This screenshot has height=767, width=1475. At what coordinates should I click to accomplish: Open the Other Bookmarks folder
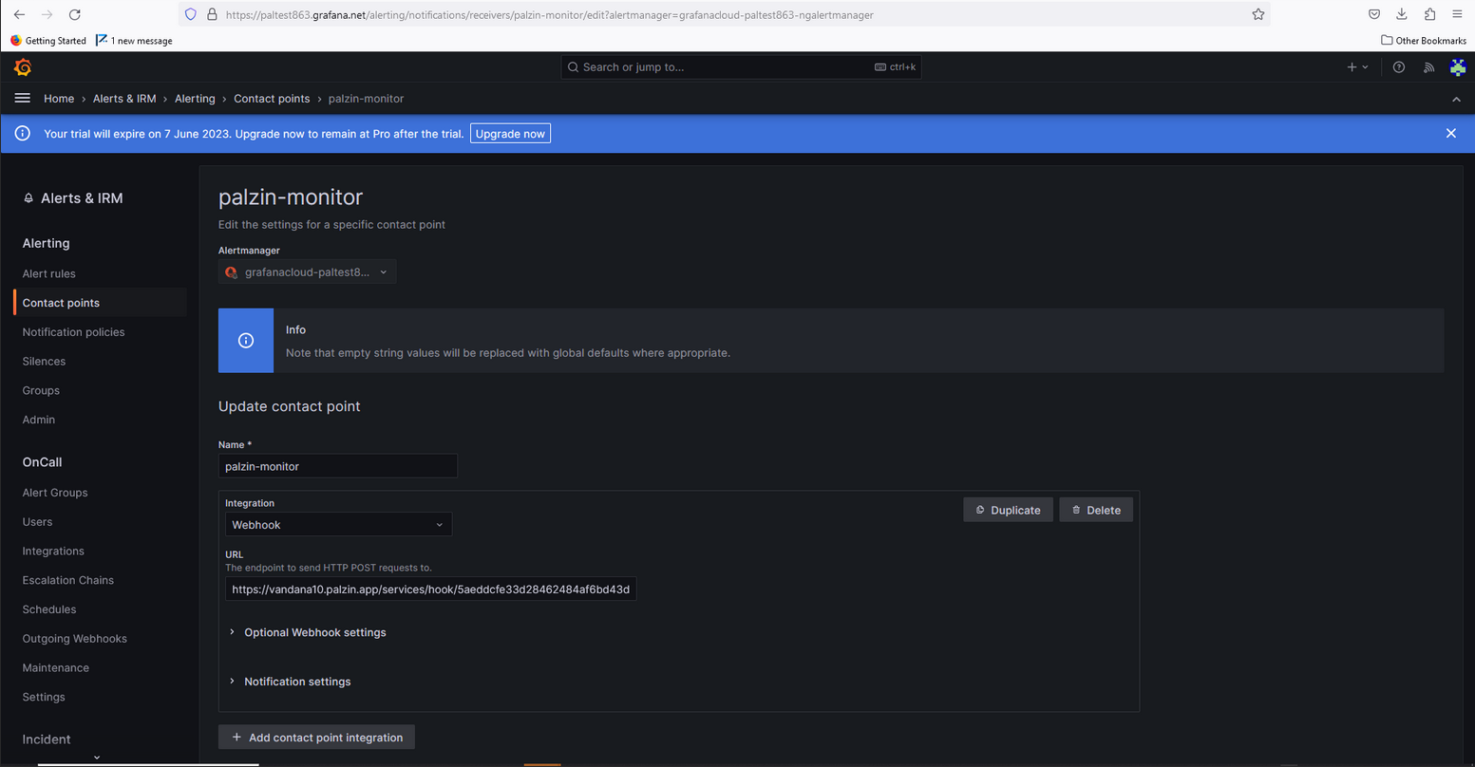point(1424,41)
